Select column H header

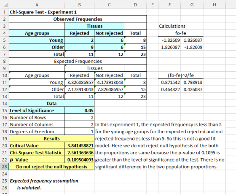tap(215, 5)
